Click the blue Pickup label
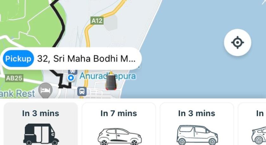266x145 pixels. point(18,59)
